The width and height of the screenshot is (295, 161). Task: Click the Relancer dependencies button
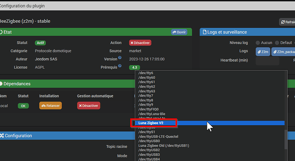(x=50, y=106)
